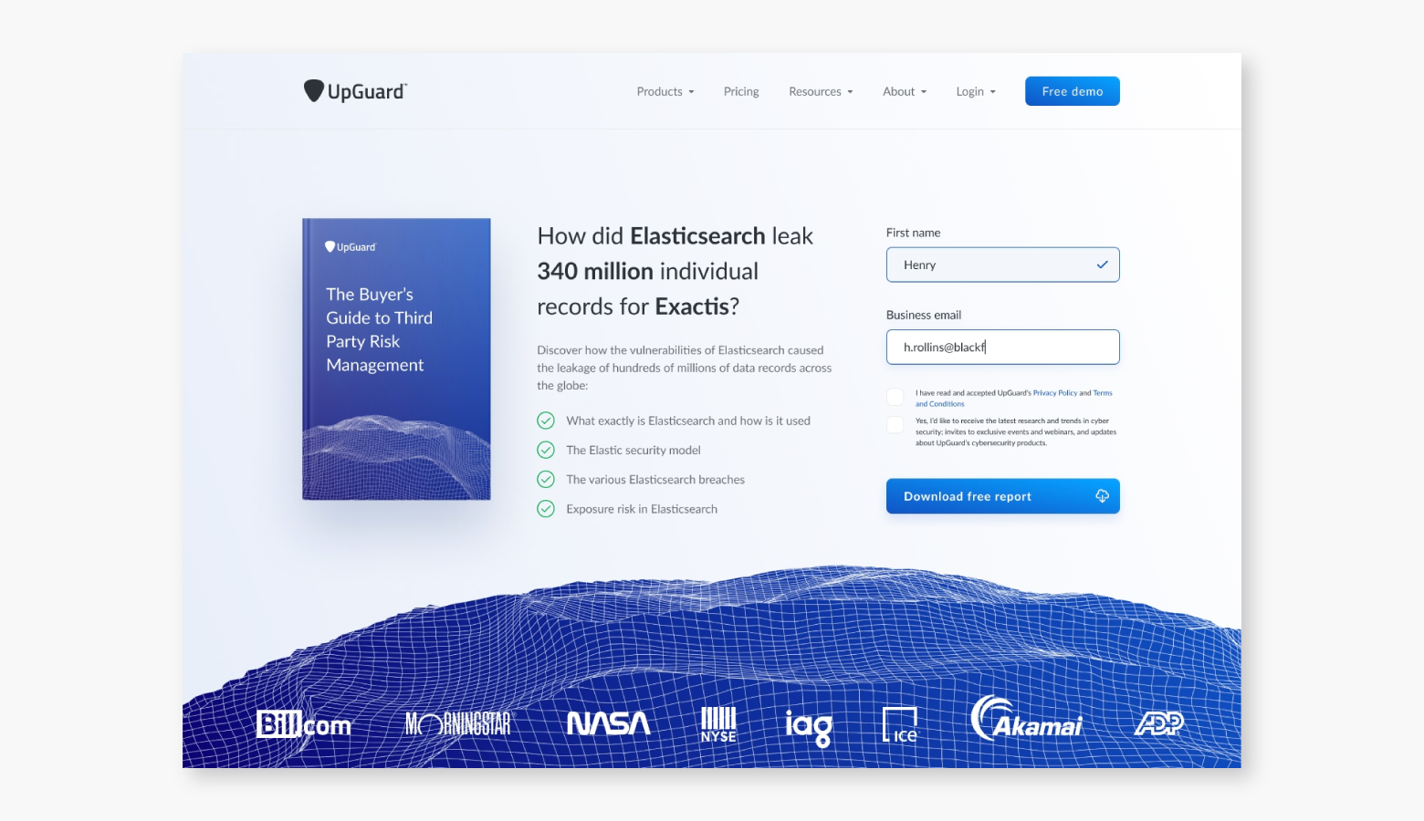1424x821 pixels.
Task: Click the Buyer's Guide book cover thumbnail
Action: click(x=396, y=359)
